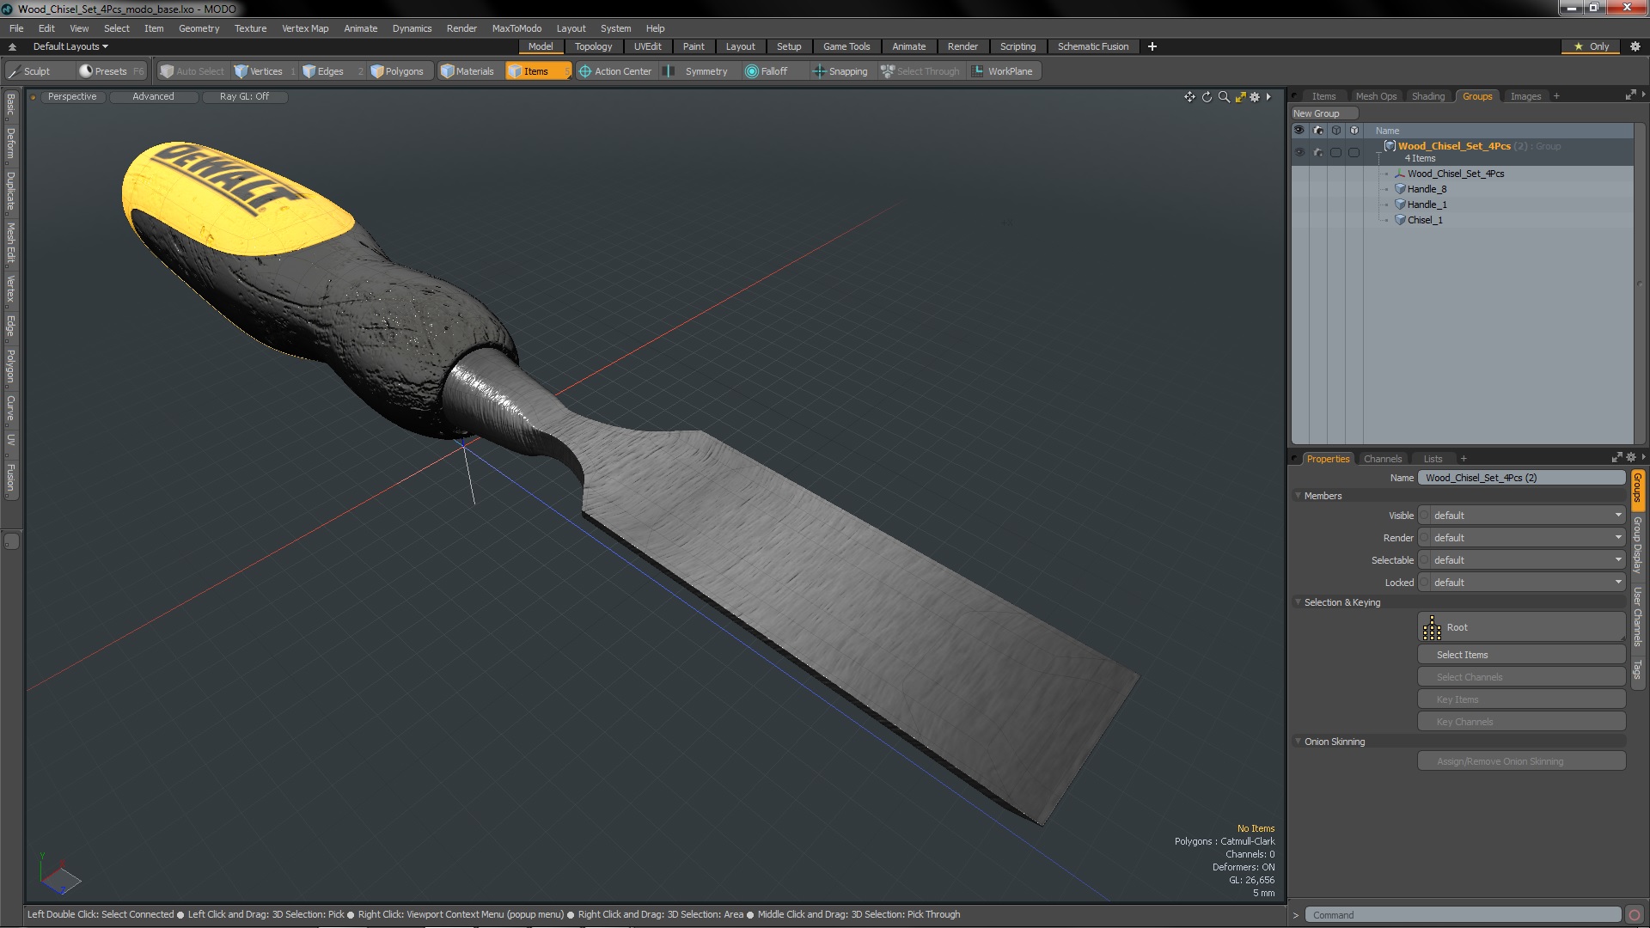Open the Geometry menu
The height and width of the screenshot is (928, 1650).
(199, 28)
